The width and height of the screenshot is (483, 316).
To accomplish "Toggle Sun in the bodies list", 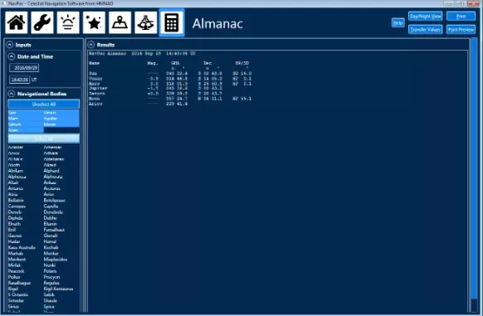I will tap(26, 113).
